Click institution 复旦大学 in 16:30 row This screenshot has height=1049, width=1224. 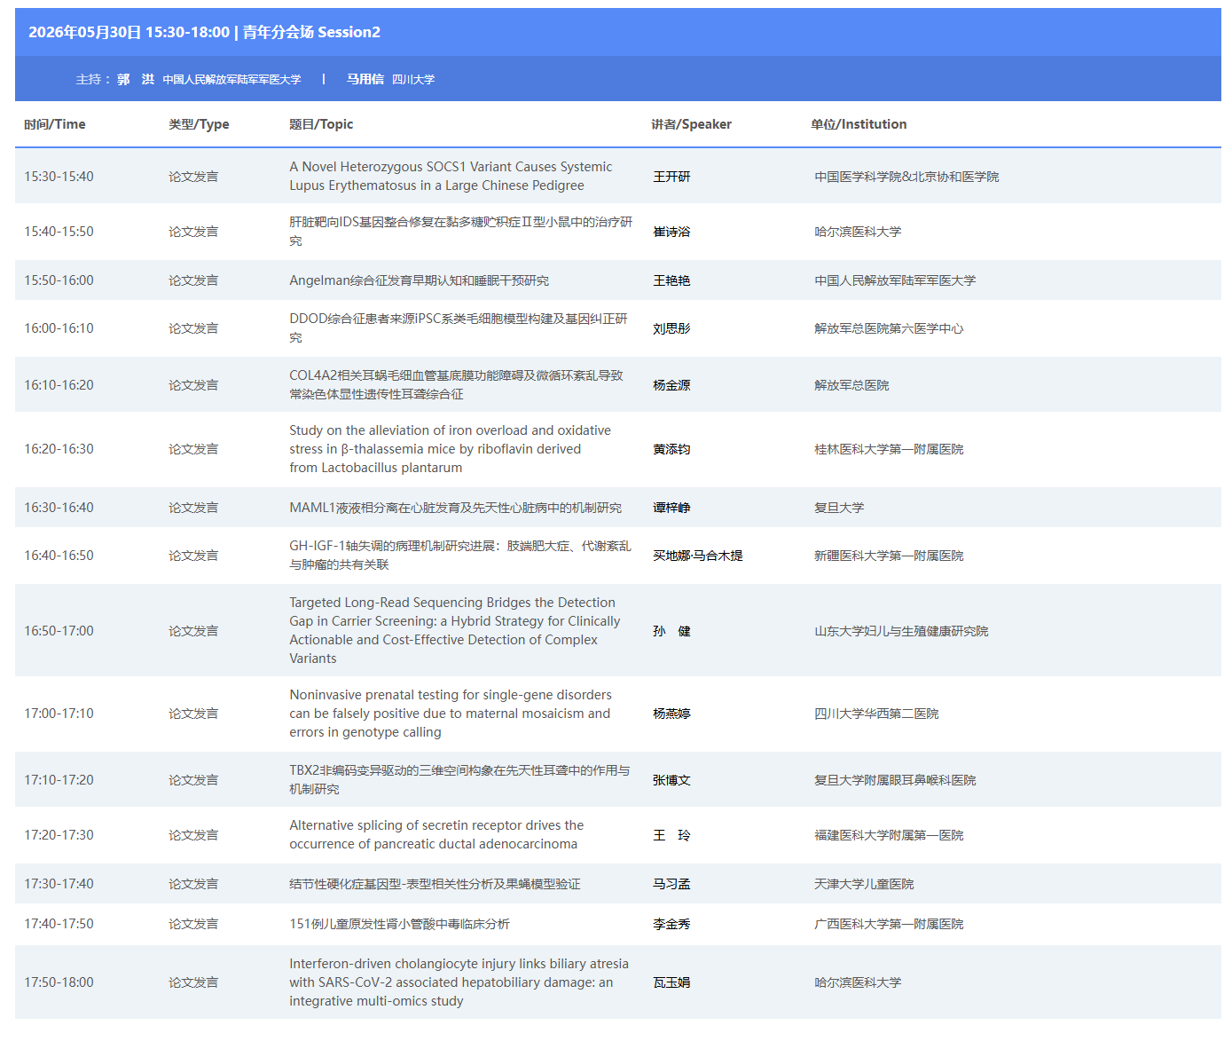tap(839, 508)
